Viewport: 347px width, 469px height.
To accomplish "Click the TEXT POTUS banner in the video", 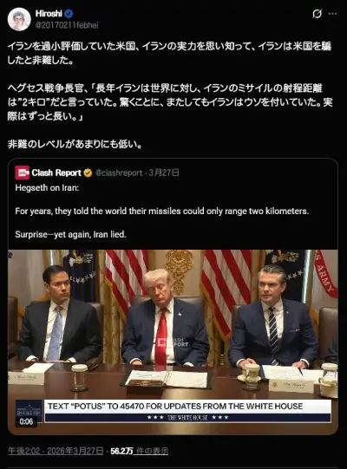I will click(187, 411).
